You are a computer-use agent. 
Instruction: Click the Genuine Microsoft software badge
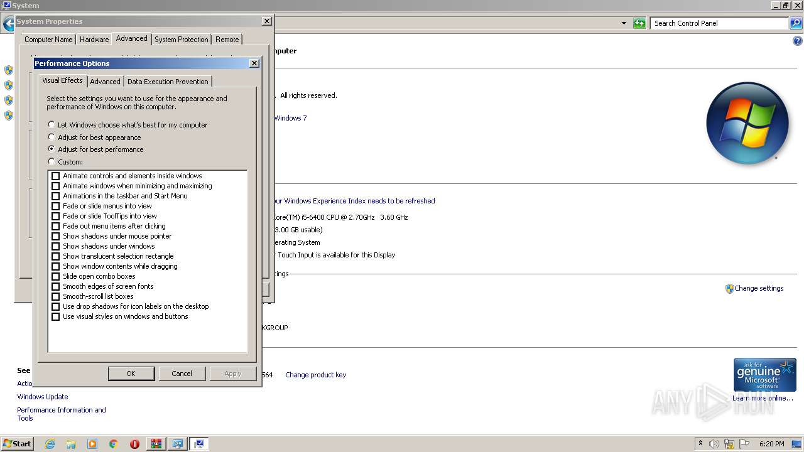(x=764, y=375)
